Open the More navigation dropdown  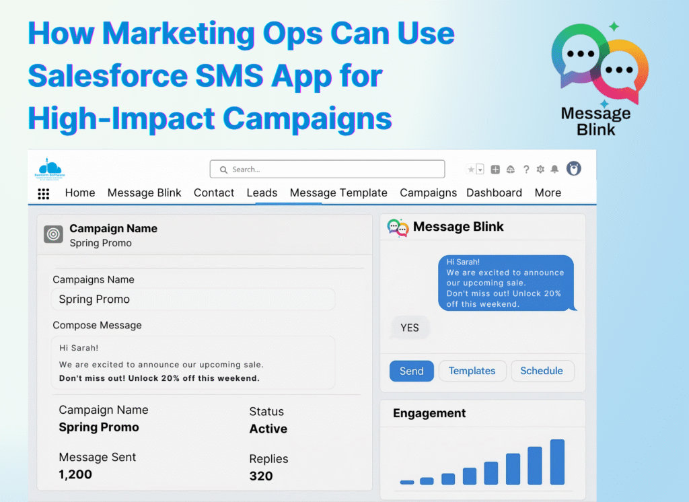tap(547, 193)
